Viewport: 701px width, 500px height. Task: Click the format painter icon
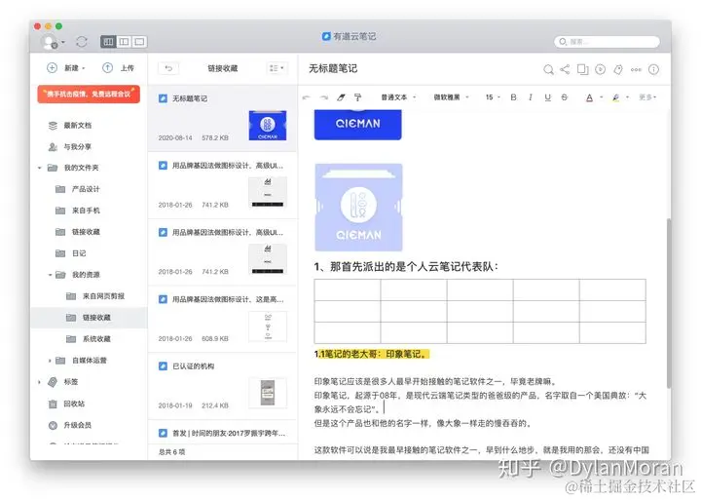coord(357,97)
